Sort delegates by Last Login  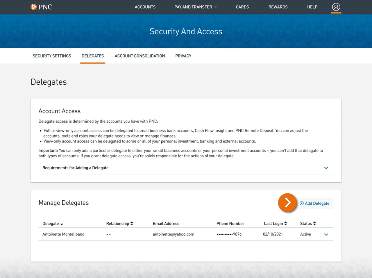285,223
